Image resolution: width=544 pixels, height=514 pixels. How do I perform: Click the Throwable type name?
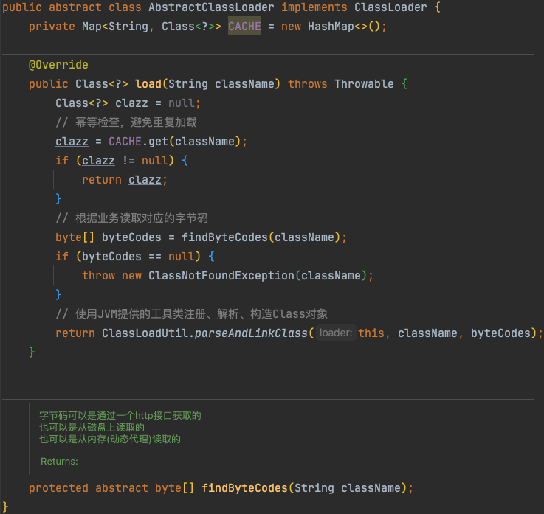(x=364, y=84)
